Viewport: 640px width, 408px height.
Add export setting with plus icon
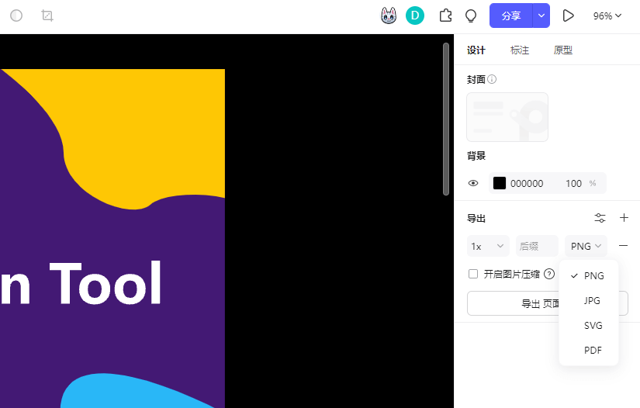coord(624,218)
